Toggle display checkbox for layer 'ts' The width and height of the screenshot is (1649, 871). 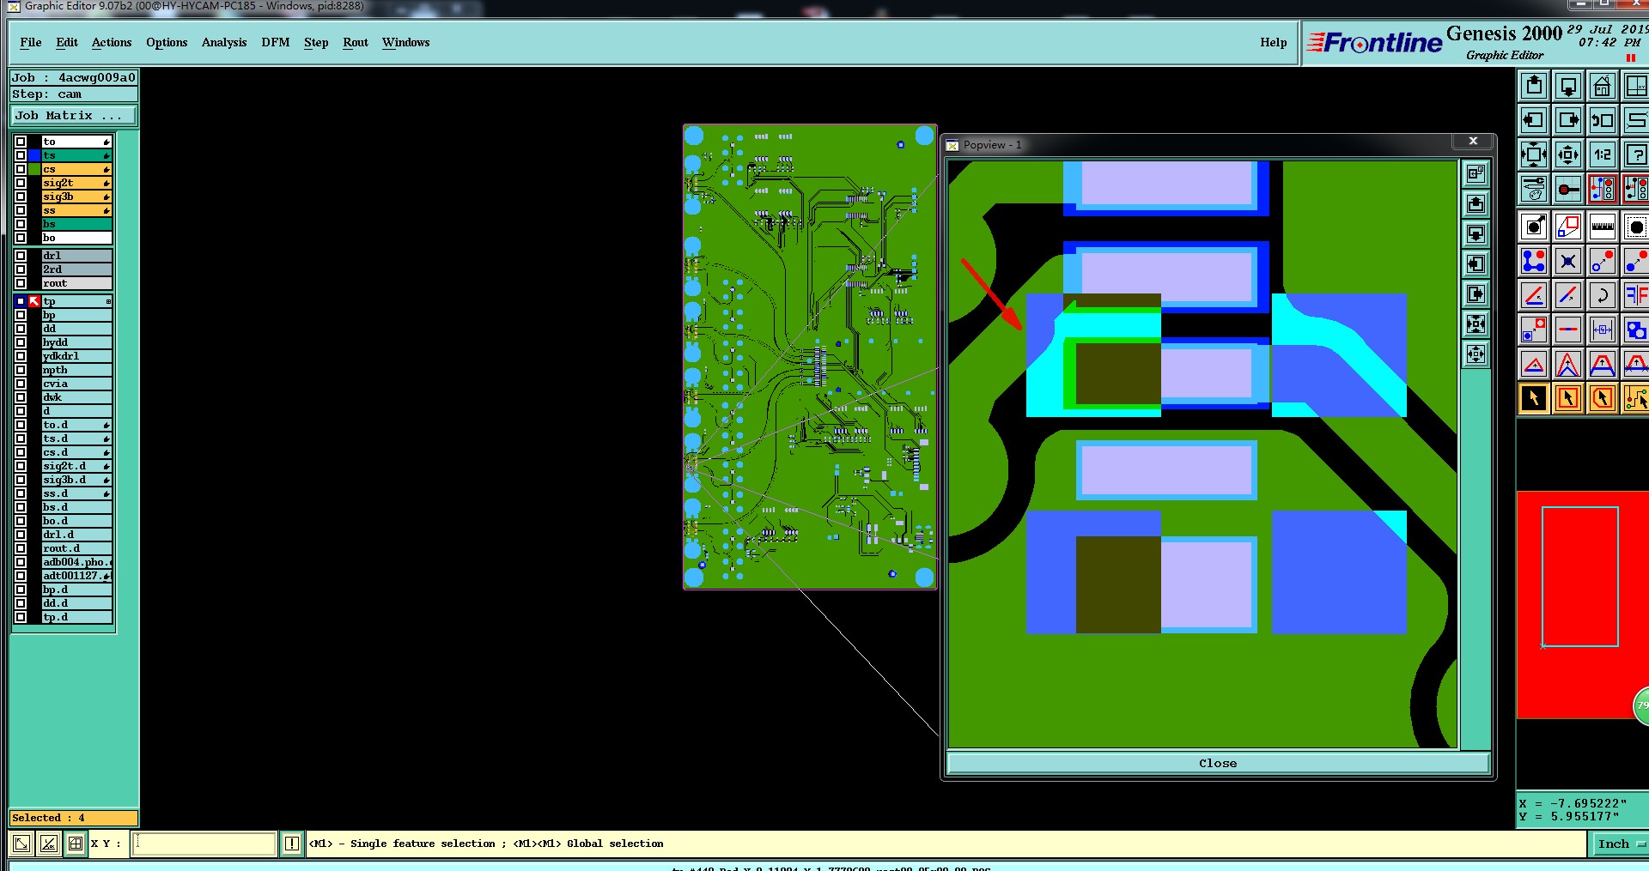21,155
